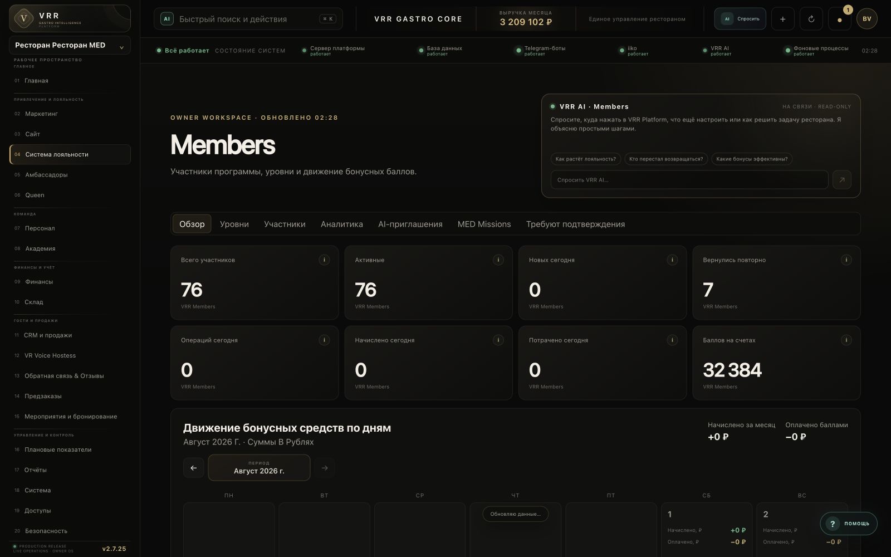The width and height of the screenshot is (891, 557).
Task: Go to next month with right arrow
Action: [325, 468]
